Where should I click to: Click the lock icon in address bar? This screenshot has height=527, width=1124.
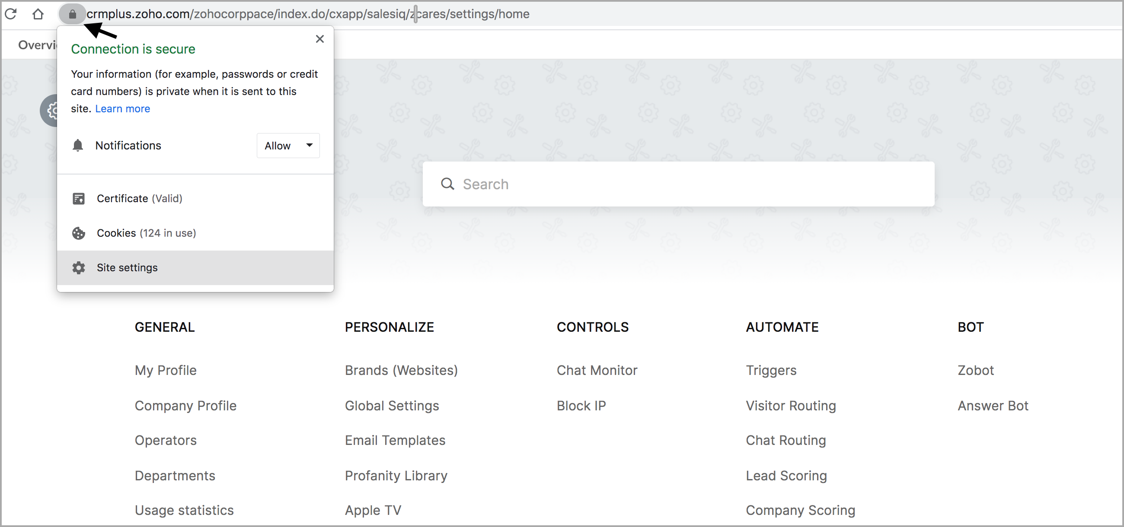coord(73,14)
